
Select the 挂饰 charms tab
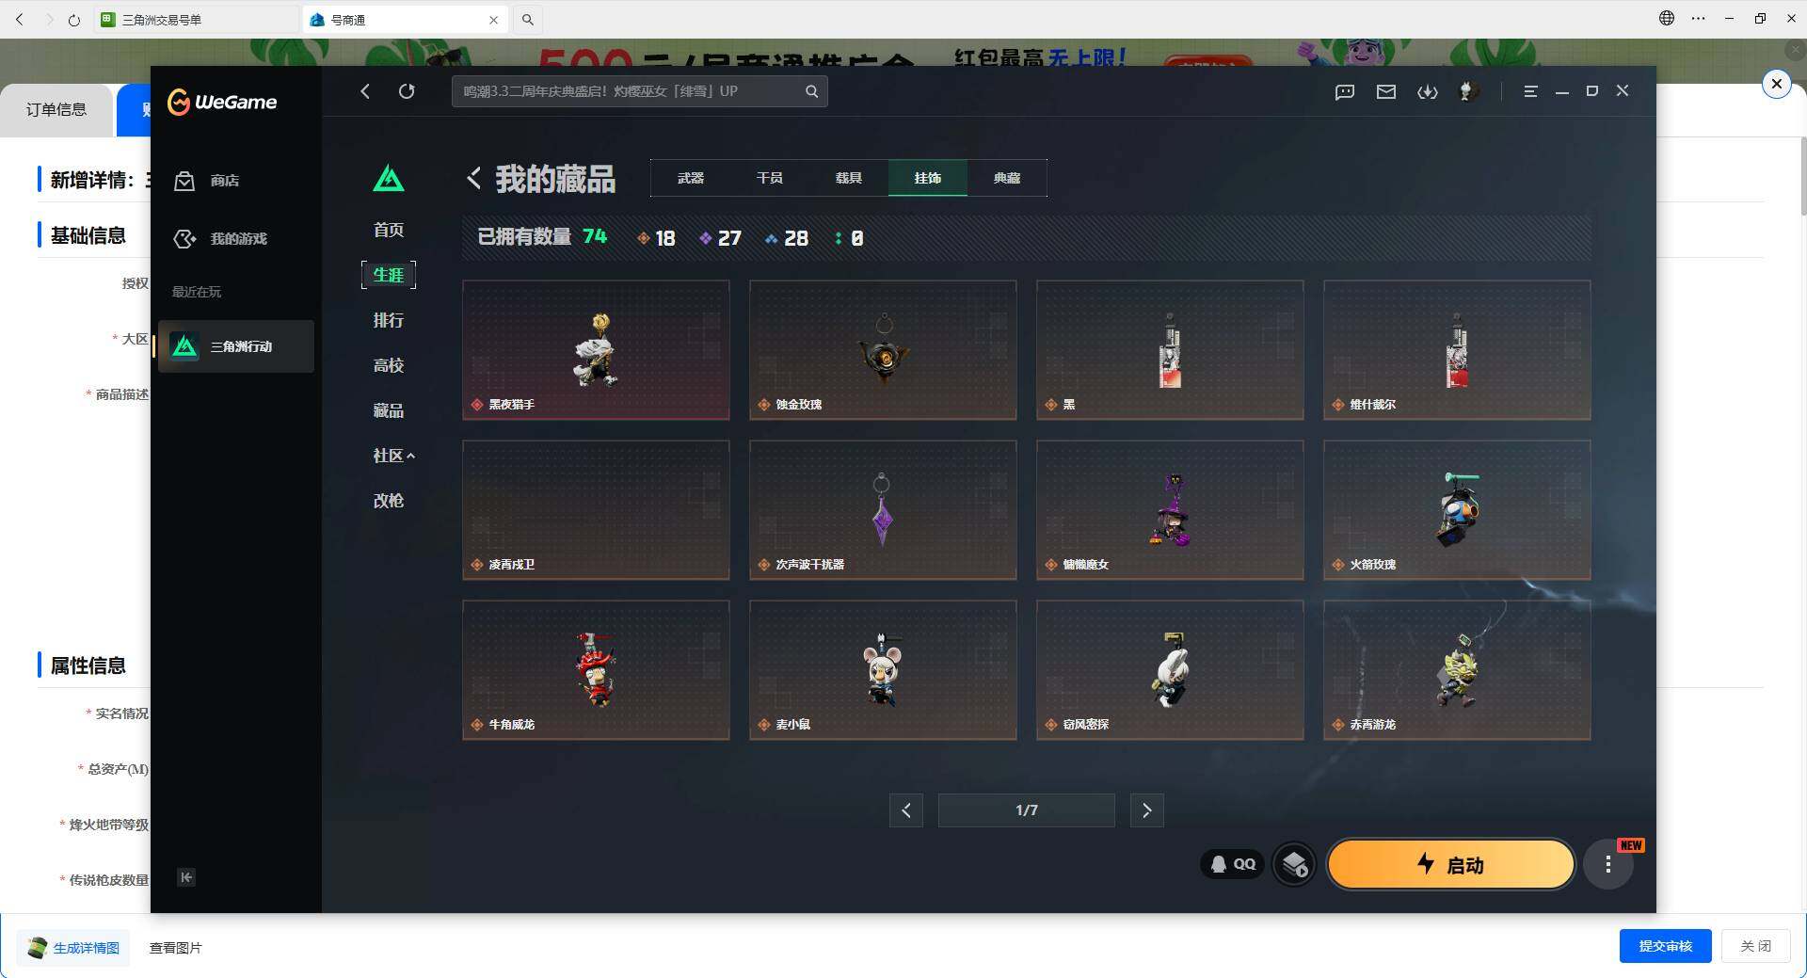928,178
